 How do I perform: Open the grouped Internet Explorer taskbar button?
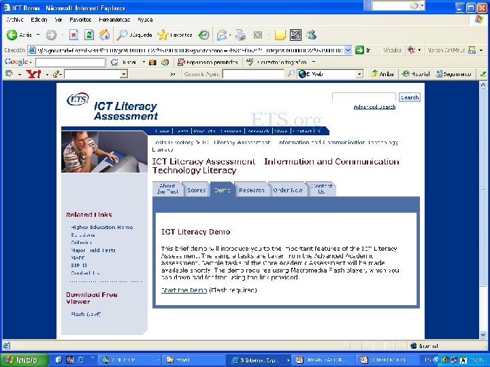click(260, 360)
